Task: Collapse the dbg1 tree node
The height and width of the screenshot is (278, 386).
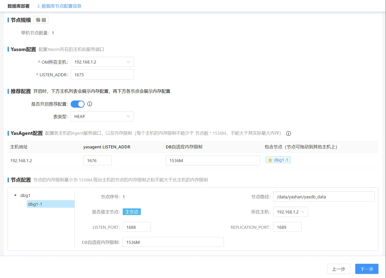Action: 15,195
